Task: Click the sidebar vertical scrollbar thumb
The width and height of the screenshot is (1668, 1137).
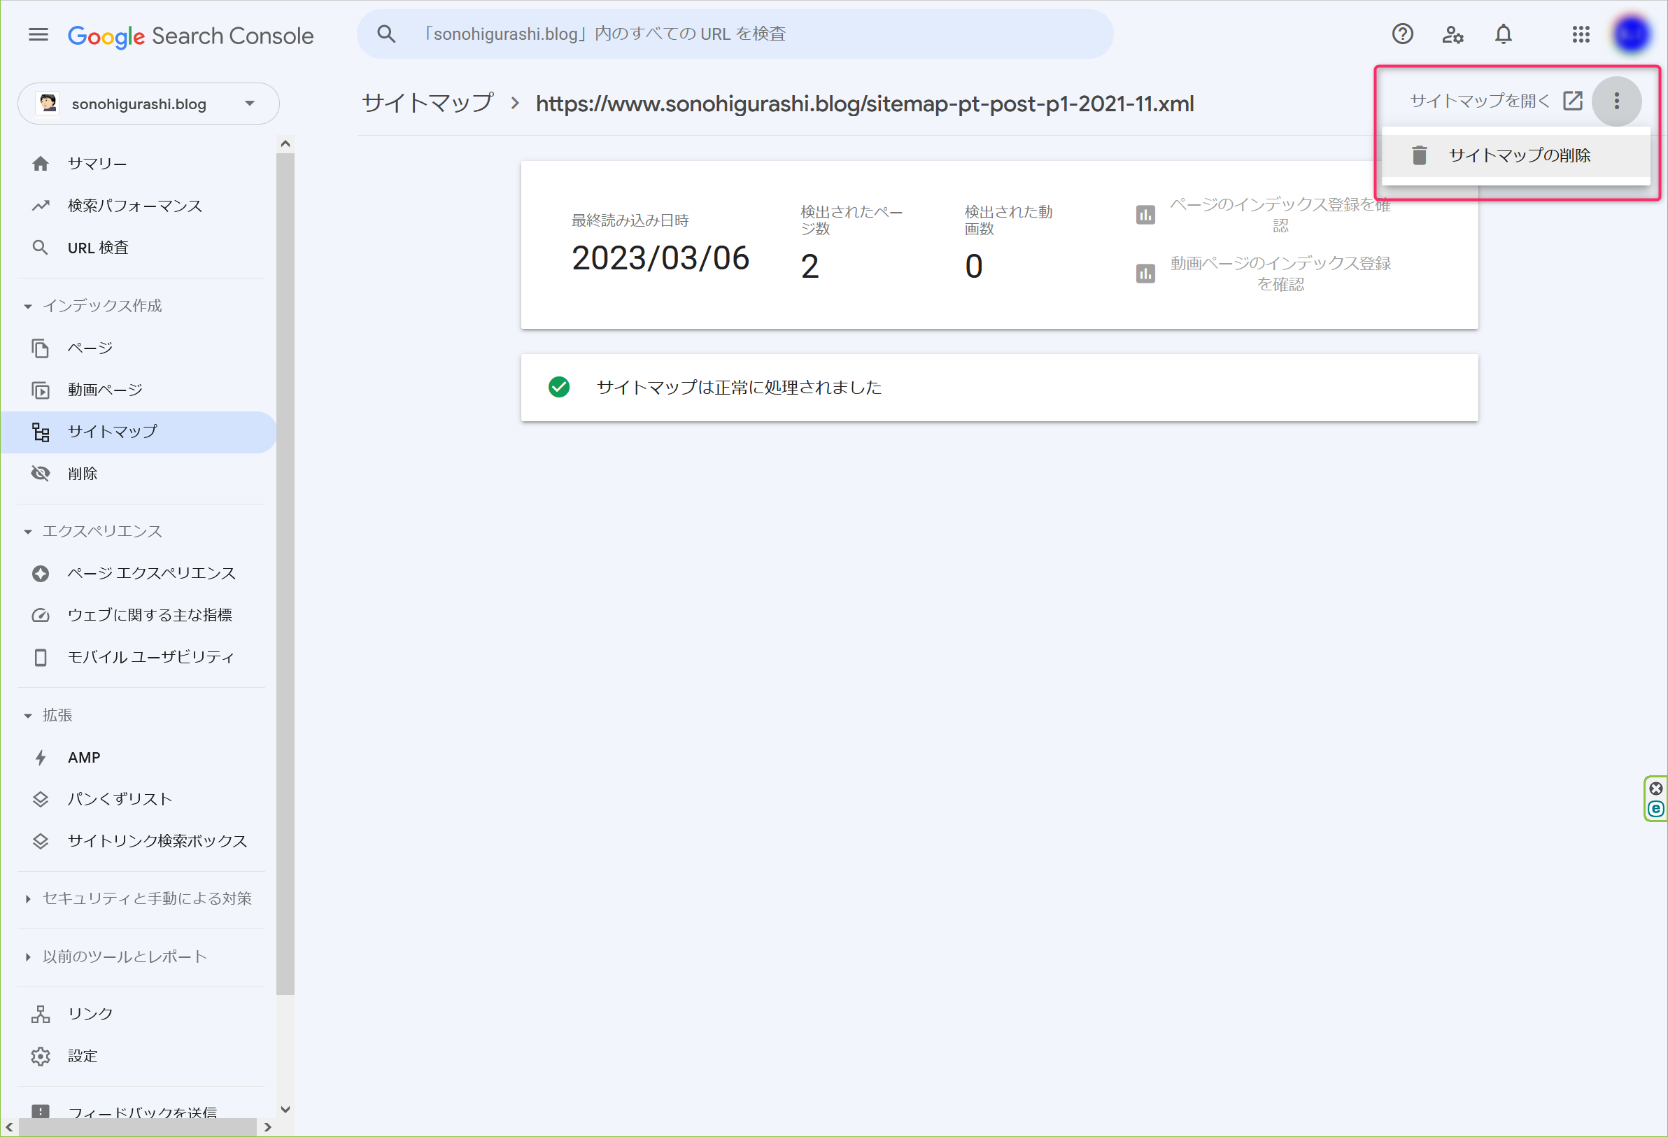Action: (x=285, y=574)
